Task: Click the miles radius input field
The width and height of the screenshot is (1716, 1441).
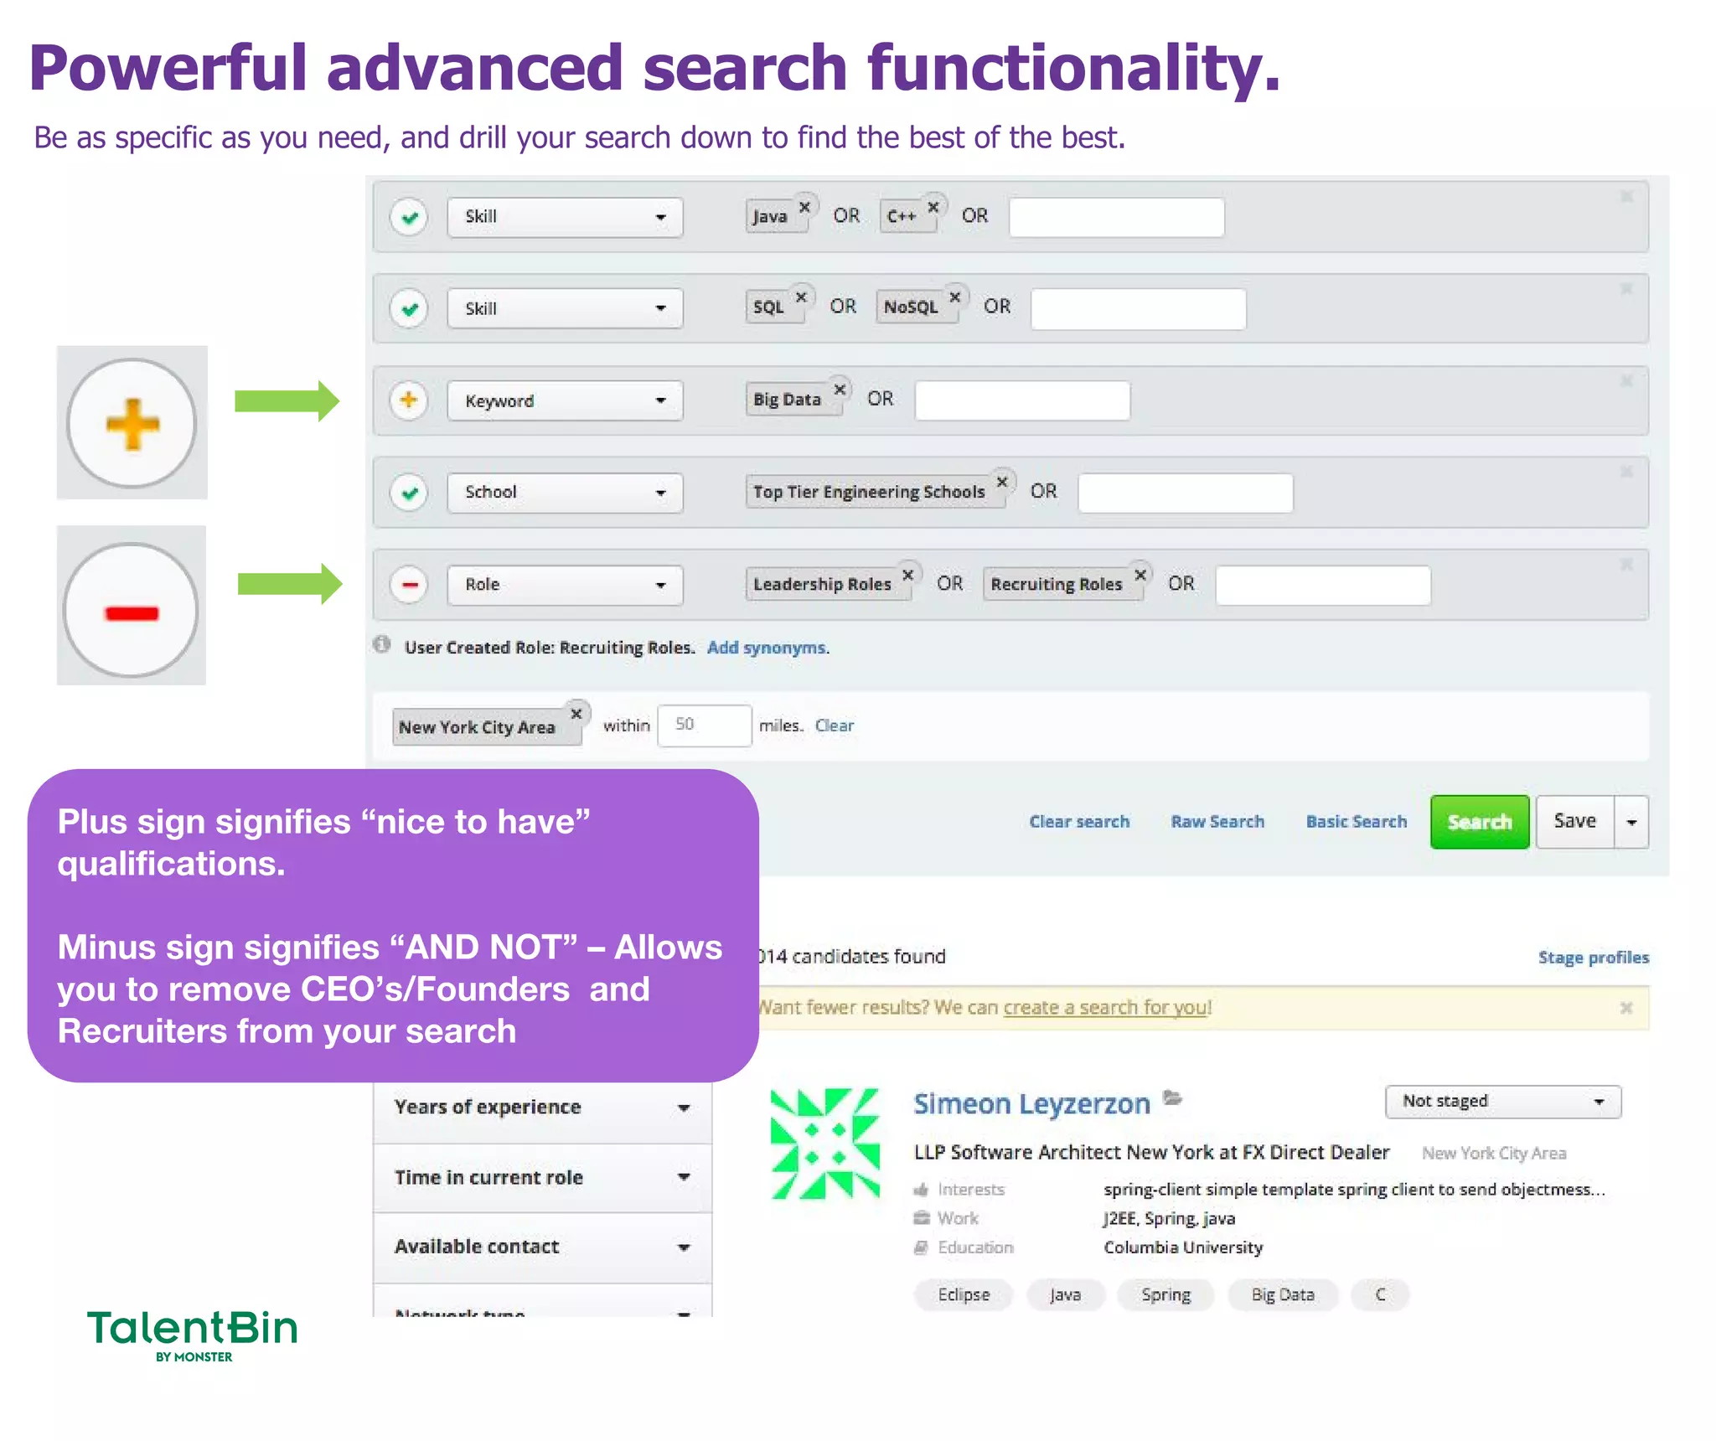Action: 705,726
